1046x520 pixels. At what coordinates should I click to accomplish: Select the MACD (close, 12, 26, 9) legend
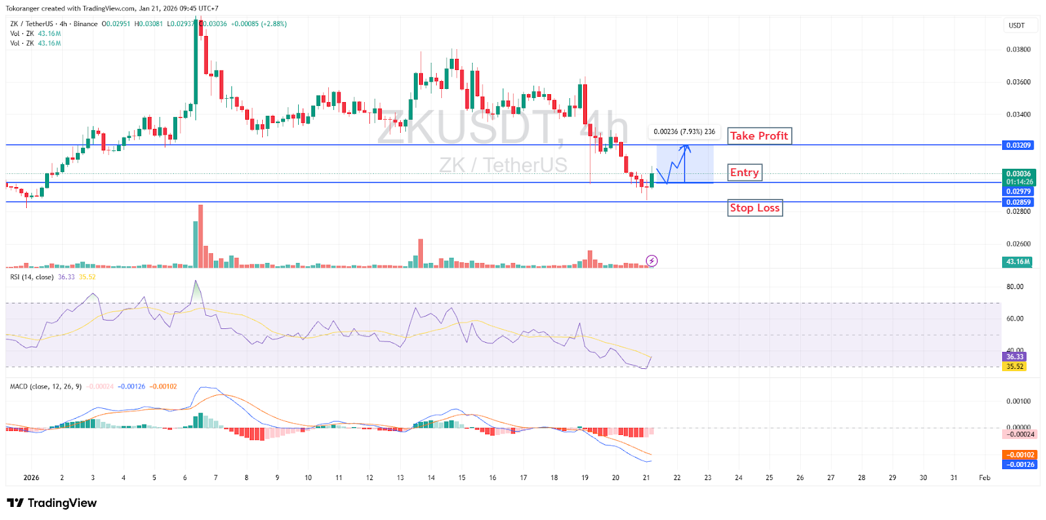point(46,387)
